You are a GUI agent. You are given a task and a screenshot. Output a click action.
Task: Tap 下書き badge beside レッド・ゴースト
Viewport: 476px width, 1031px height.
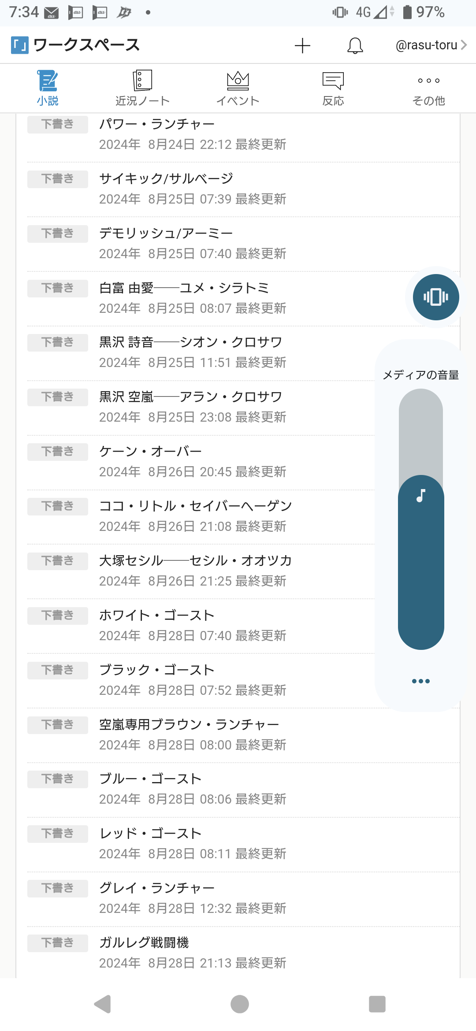(57, 834)
